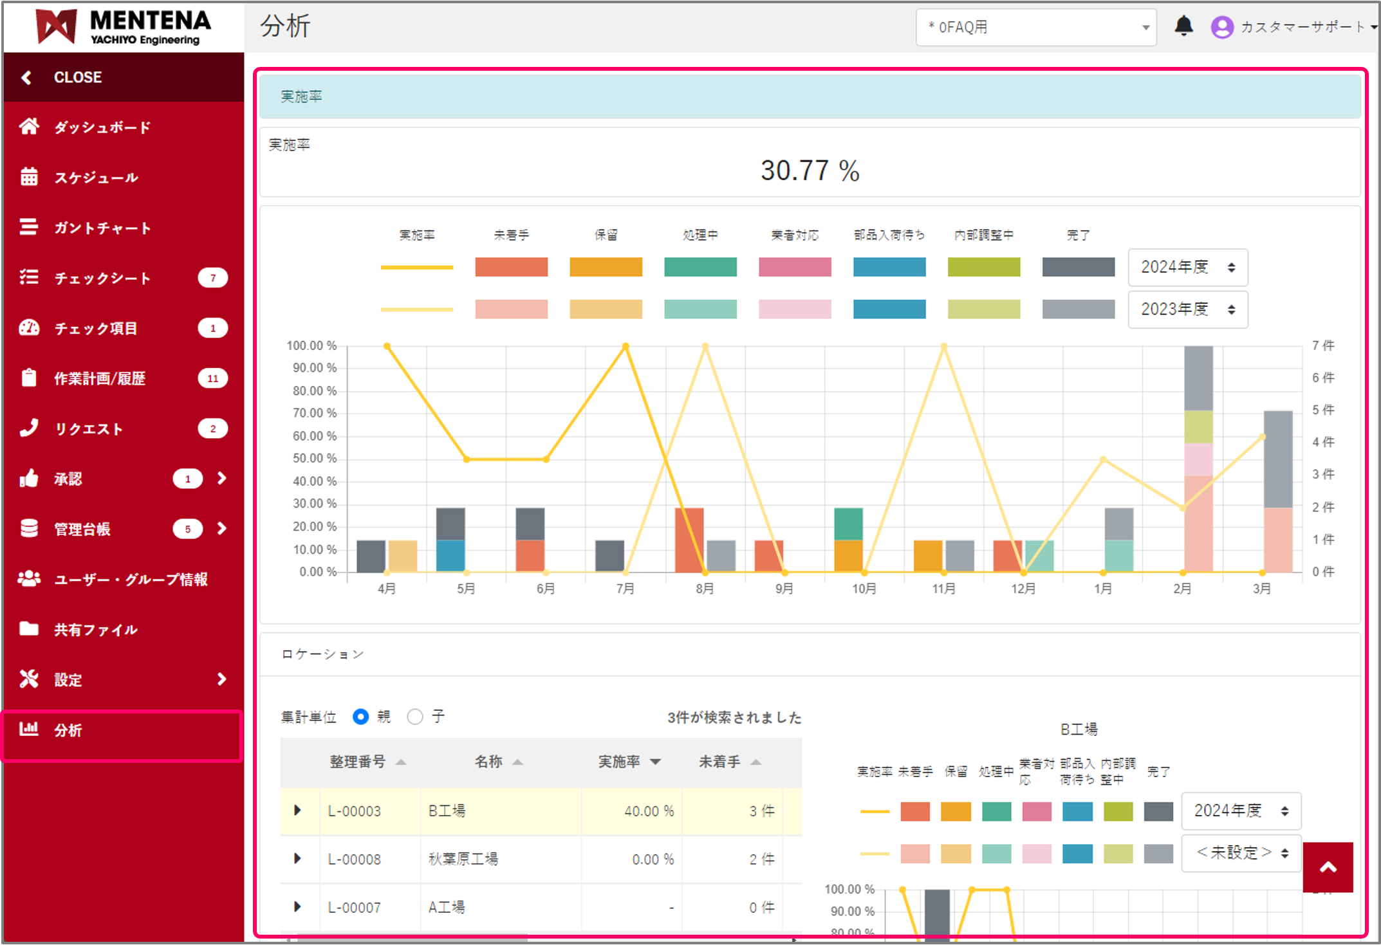
Task: Click the 共有ファイル folder icon
Action: point(29,629)
